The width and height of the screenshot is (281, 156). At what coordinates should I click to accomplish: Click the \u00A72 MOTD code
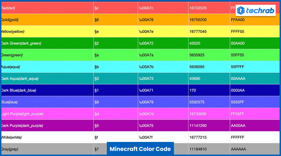click(146, 43)
